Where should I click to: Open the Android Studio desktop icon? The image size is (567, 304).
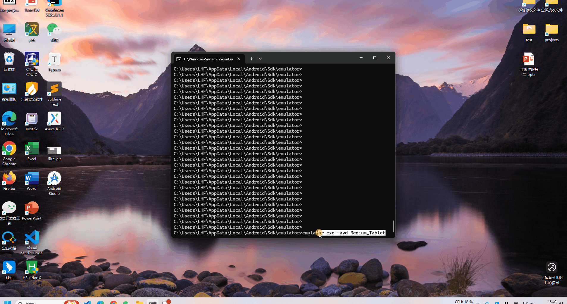coord(54,179)
